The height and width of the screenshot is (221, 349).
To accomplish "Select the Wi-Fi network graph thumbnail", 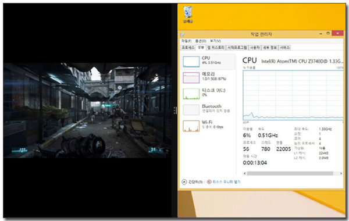I will 191,126.
